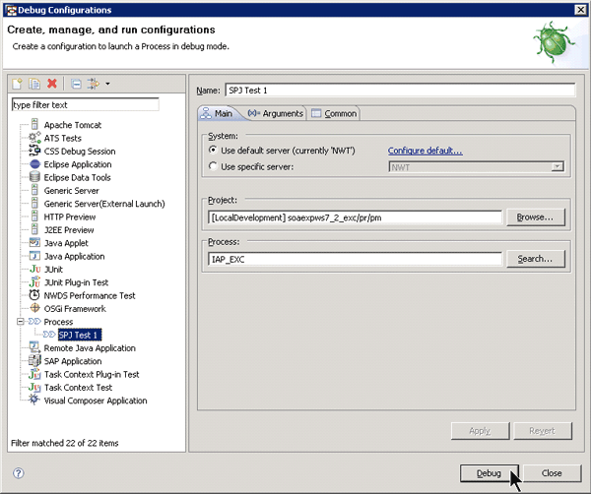
Task: Click the type filter text field
Action: (84, 104)
